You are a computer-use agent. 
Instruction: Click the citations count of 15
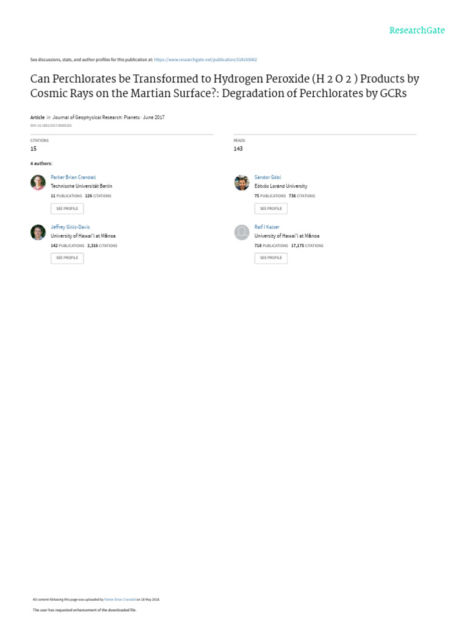(x=34, y=148)
